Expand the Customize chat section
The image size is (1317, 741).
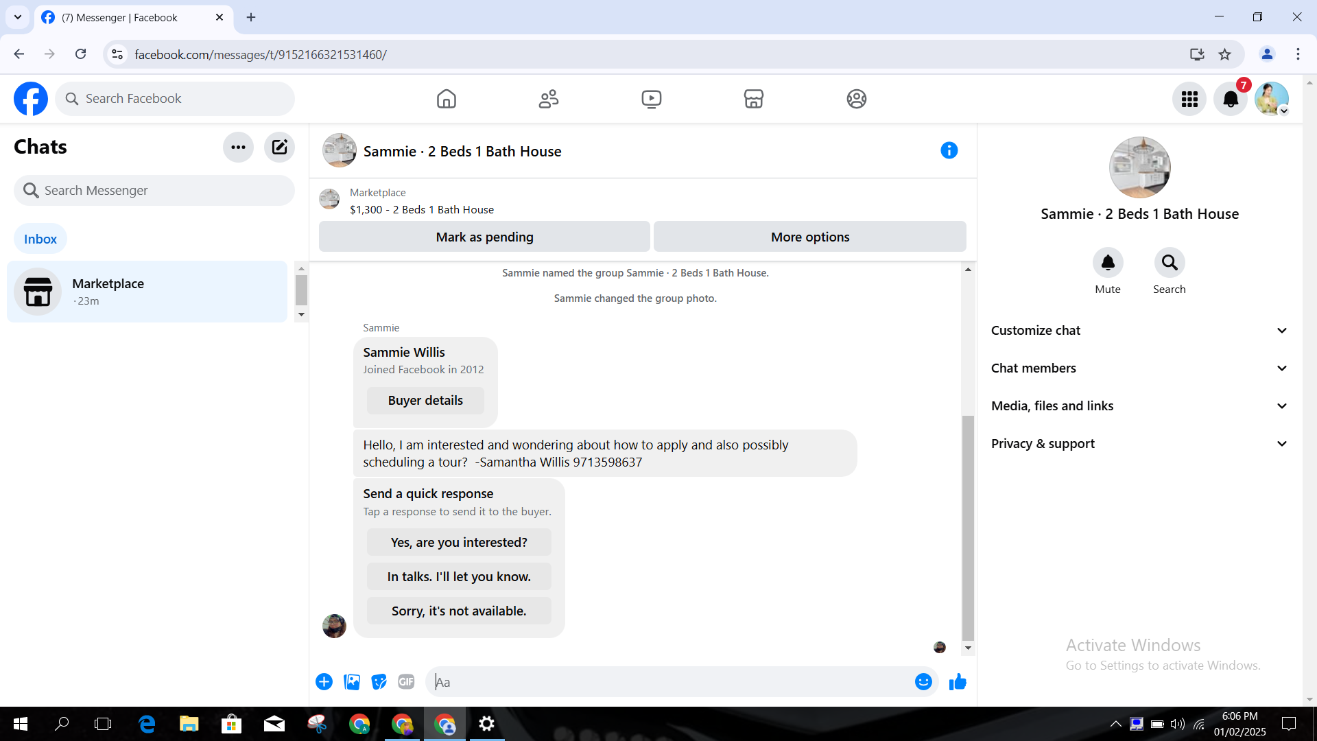pos(1139,331)
